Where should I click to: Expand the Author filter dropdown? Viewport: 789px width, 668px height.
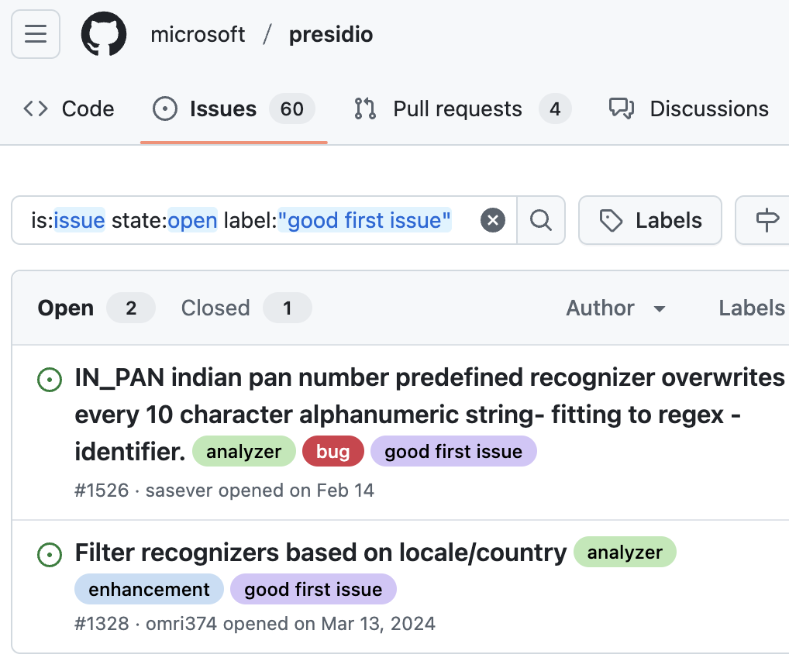point(616,308)
